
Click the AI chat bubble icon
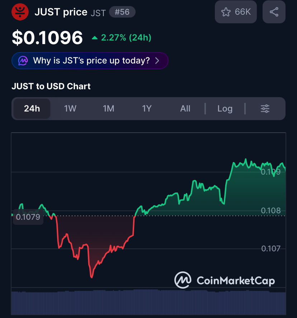pos(23,61)
